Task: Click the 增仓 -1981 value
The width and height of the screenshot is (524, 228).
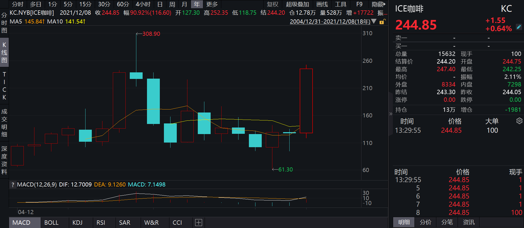Action: (513, 110)
